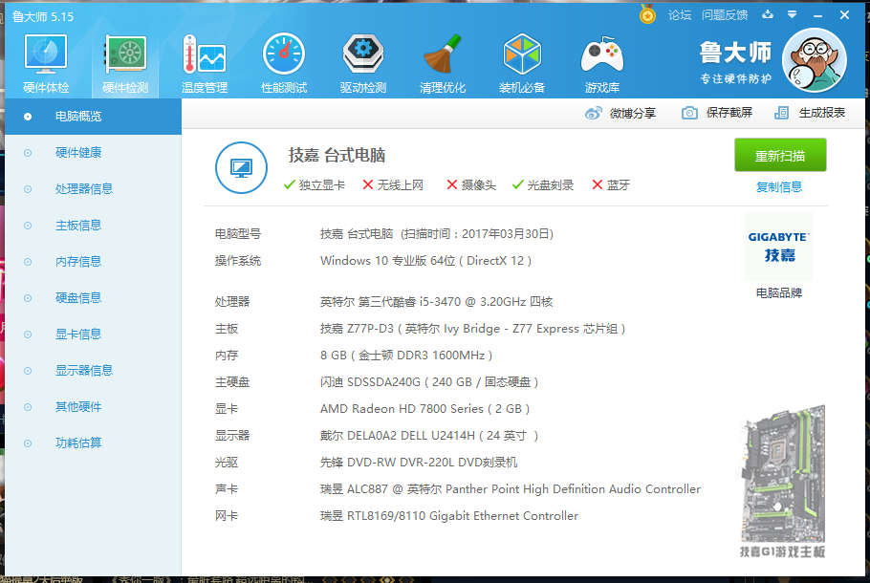Open the 论坛 forum link

click(680, 15)
